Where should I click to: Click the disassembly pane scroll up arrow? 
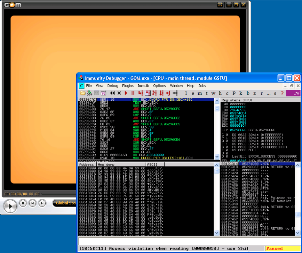coord(217,101)
